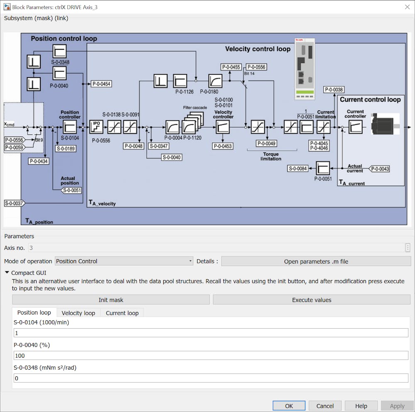This screenshot has height=412, width=415.
Task: Edit the P-0-0040 (%) value field
Action: point(211,356)
